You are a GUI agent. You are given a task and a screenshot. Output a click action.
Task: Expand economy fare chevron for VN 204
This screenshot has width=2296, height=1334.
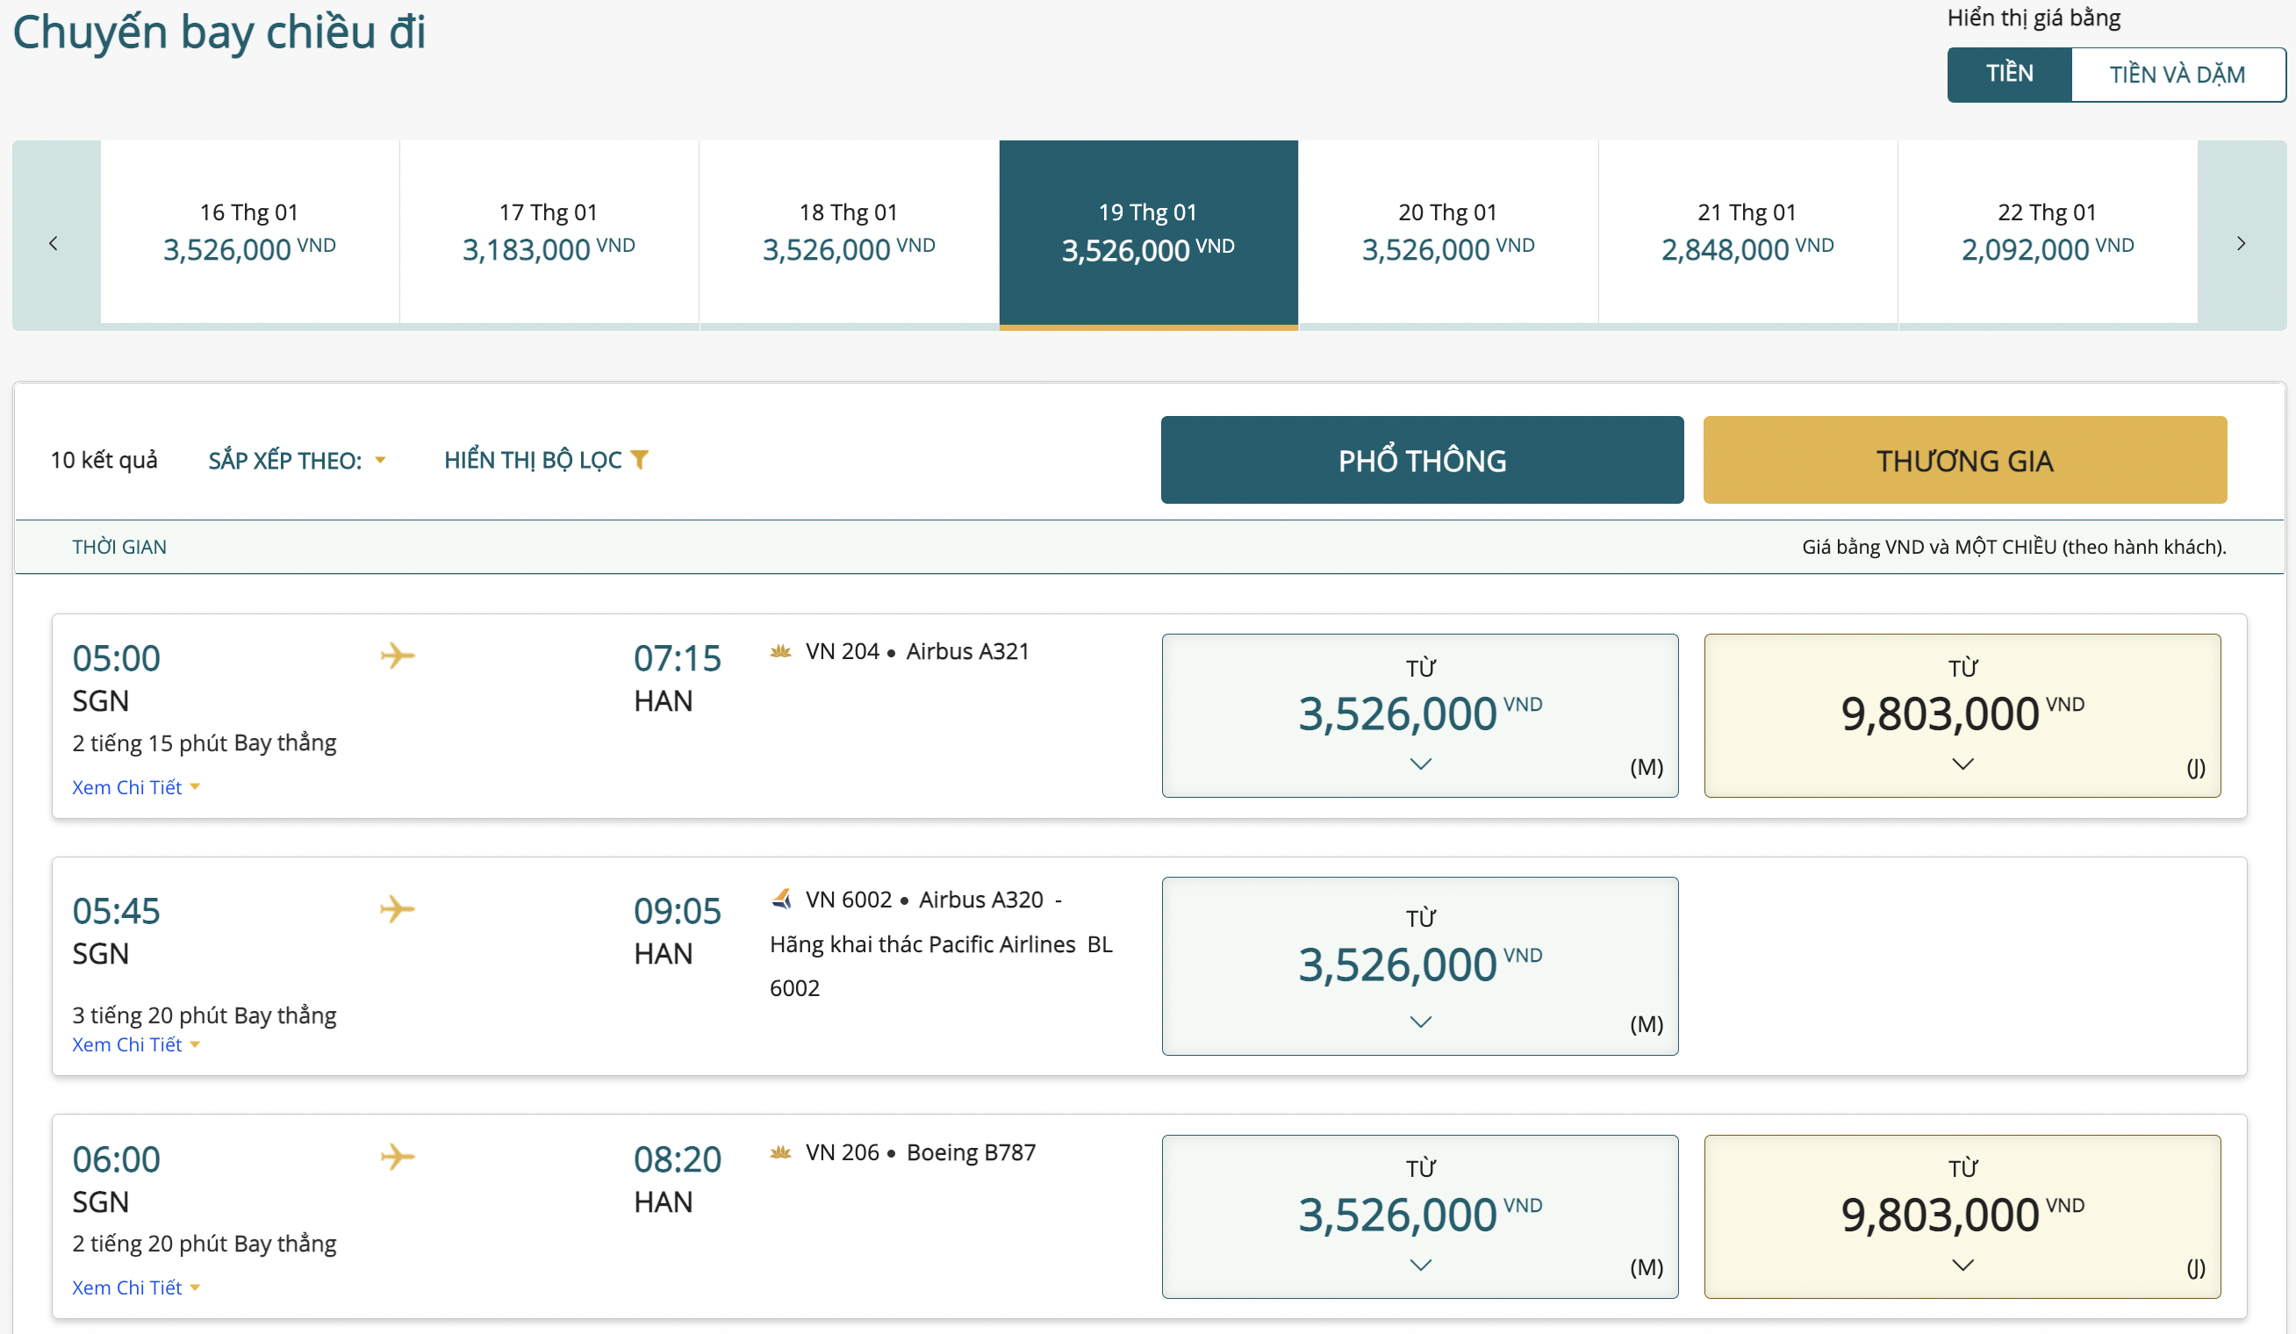coord(1420,764)
